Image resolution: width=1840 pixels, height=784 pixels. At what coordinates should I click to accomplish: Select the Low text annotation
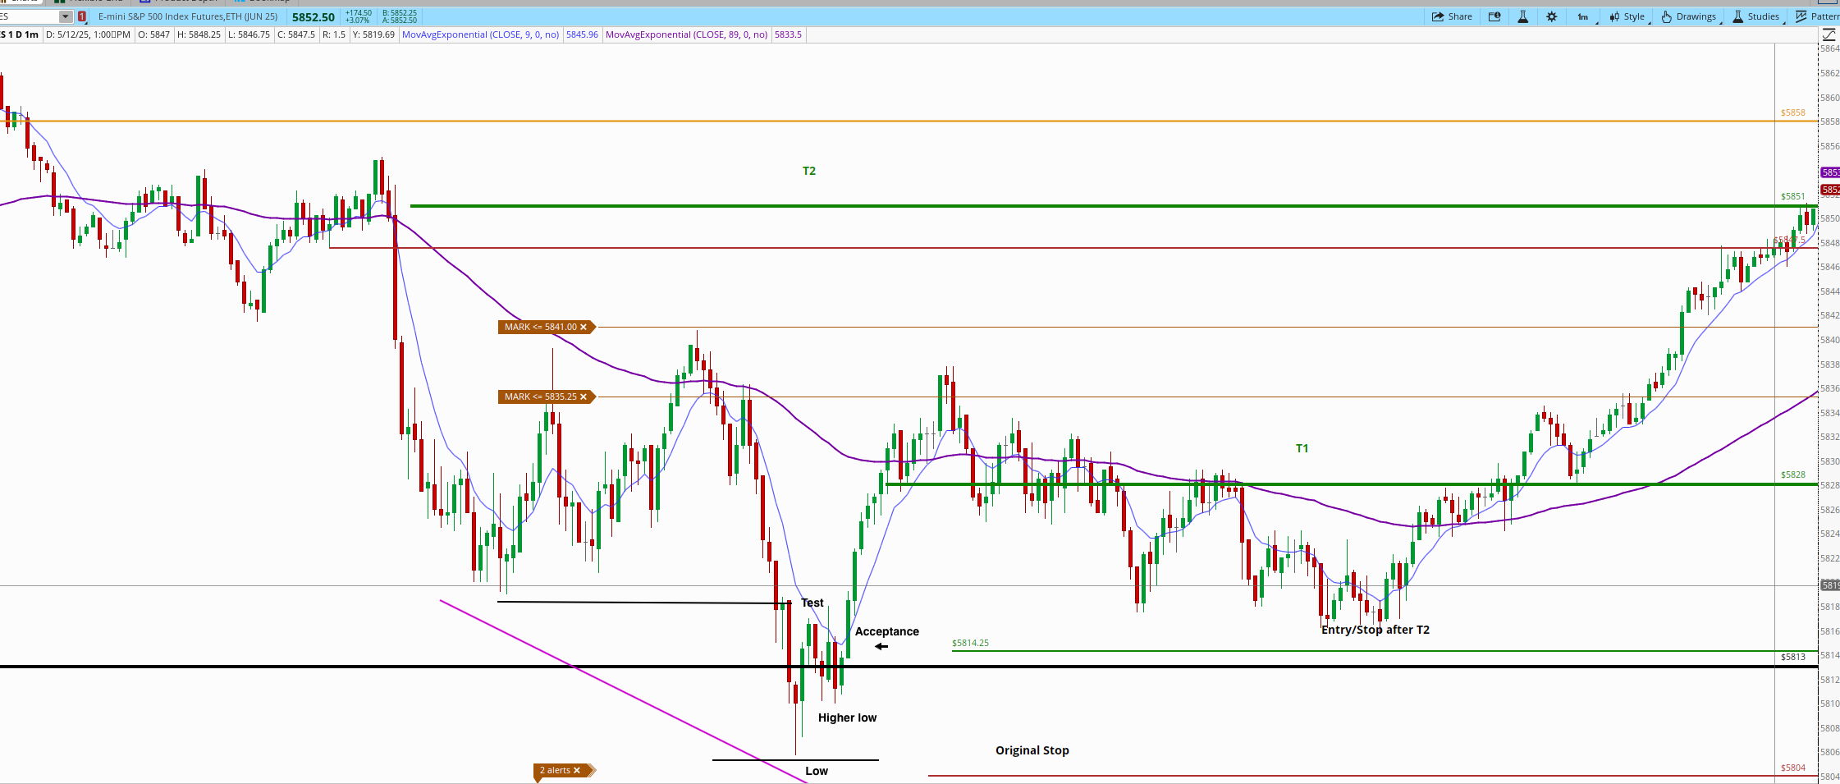point(817,771)
